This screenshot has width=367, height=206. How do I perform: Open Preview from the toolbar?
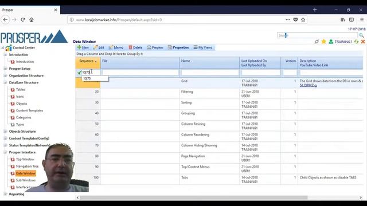click(155, 47)
